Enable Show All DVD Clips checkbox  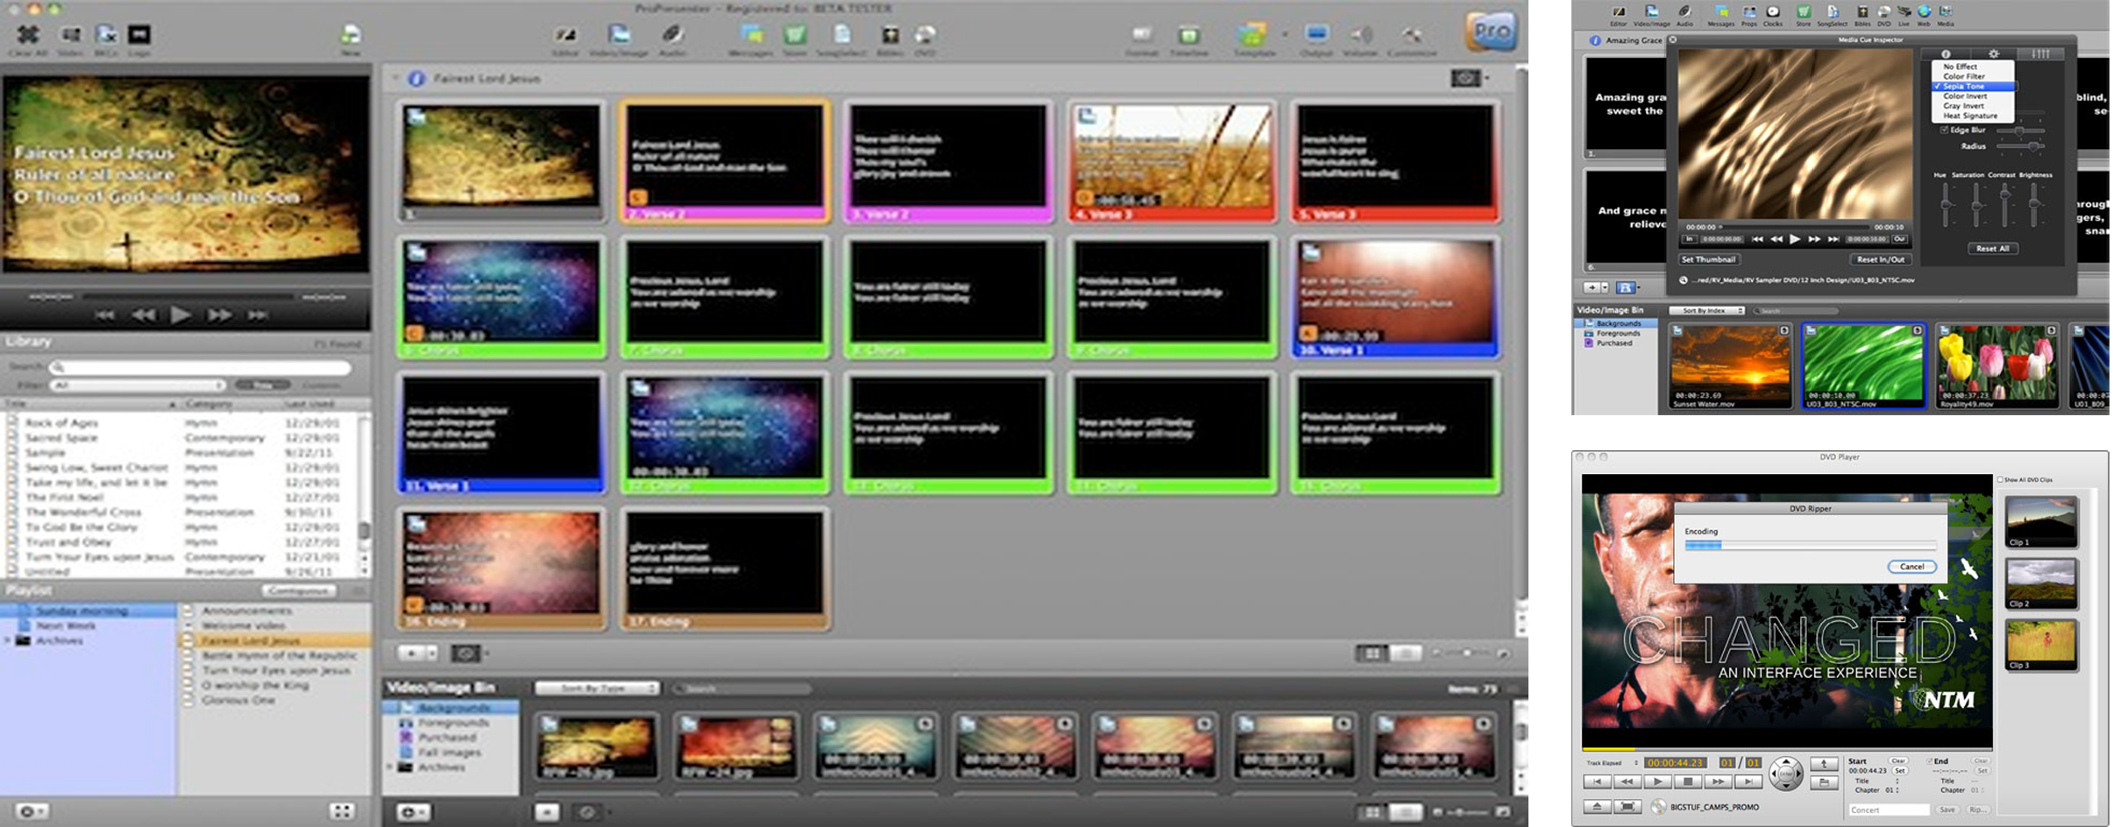(2001, 479)
